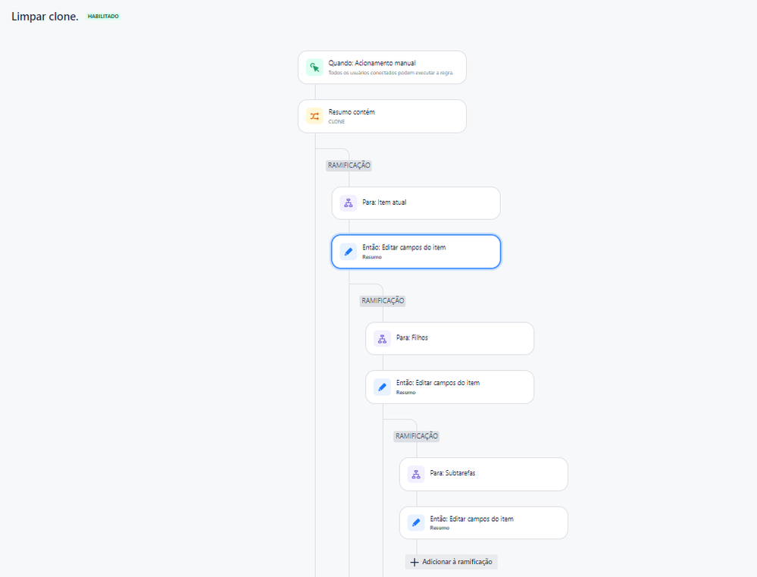Click the HABILITADO status badge
The image size is (757, 577).
click(x=103, y=17)
